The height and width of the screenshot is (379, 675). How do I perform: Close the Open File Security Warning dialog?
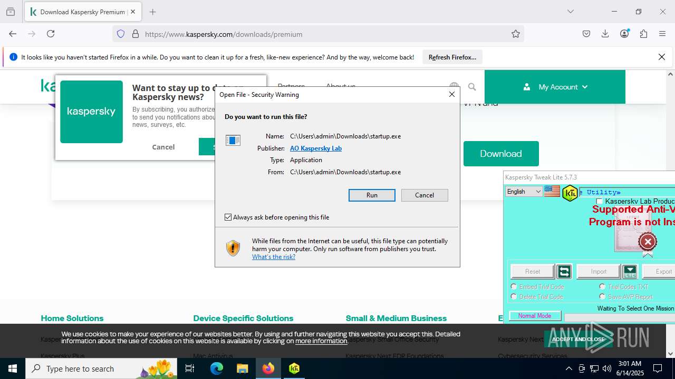451,94
